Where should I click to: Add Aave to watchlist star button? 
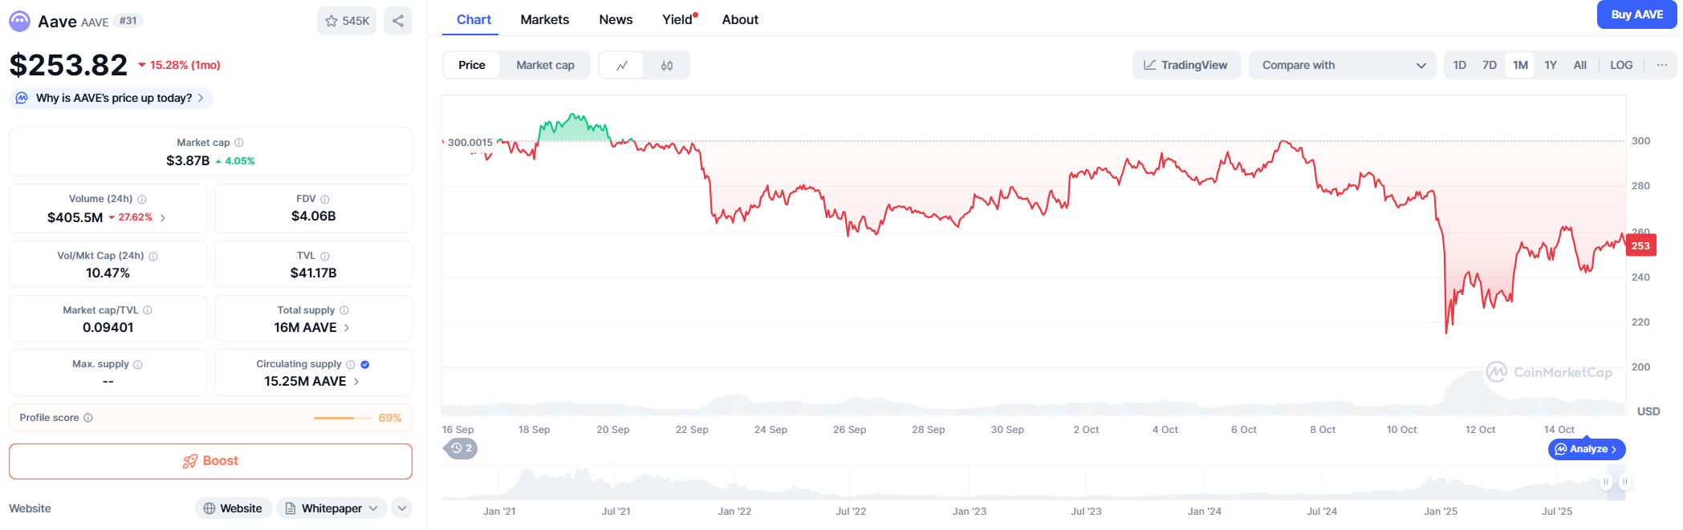click(x=347, y=21)
